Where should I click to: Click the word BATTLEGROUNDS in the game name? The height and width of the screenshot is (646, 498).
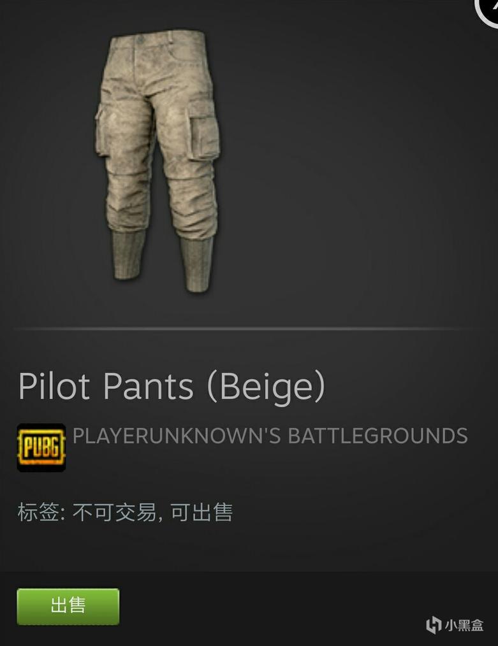[377, 436]
